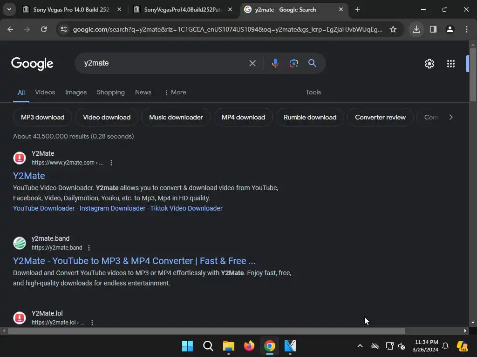Open the Windows Start menu
The height and width of the screenshot is (357, 477).
187,346
